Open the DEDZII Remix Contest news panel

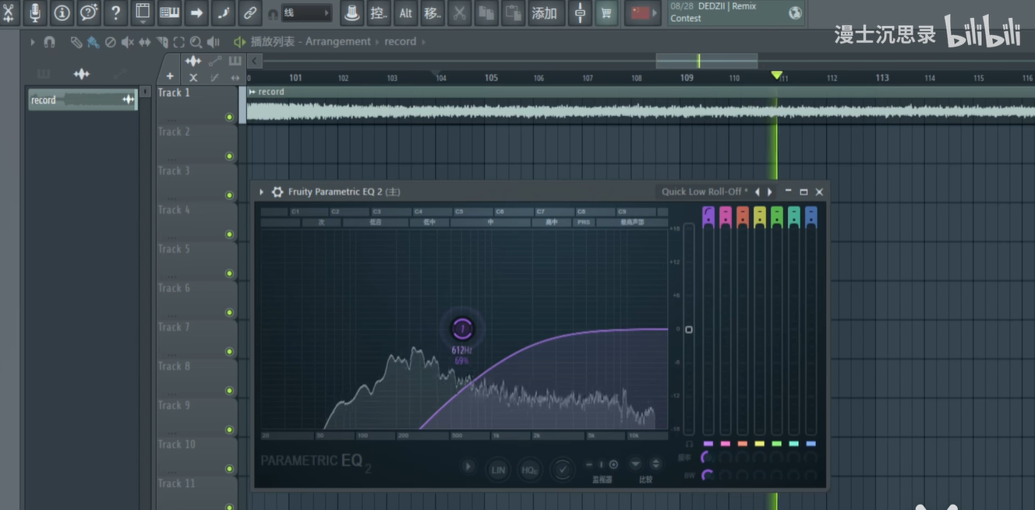point(737,12)
